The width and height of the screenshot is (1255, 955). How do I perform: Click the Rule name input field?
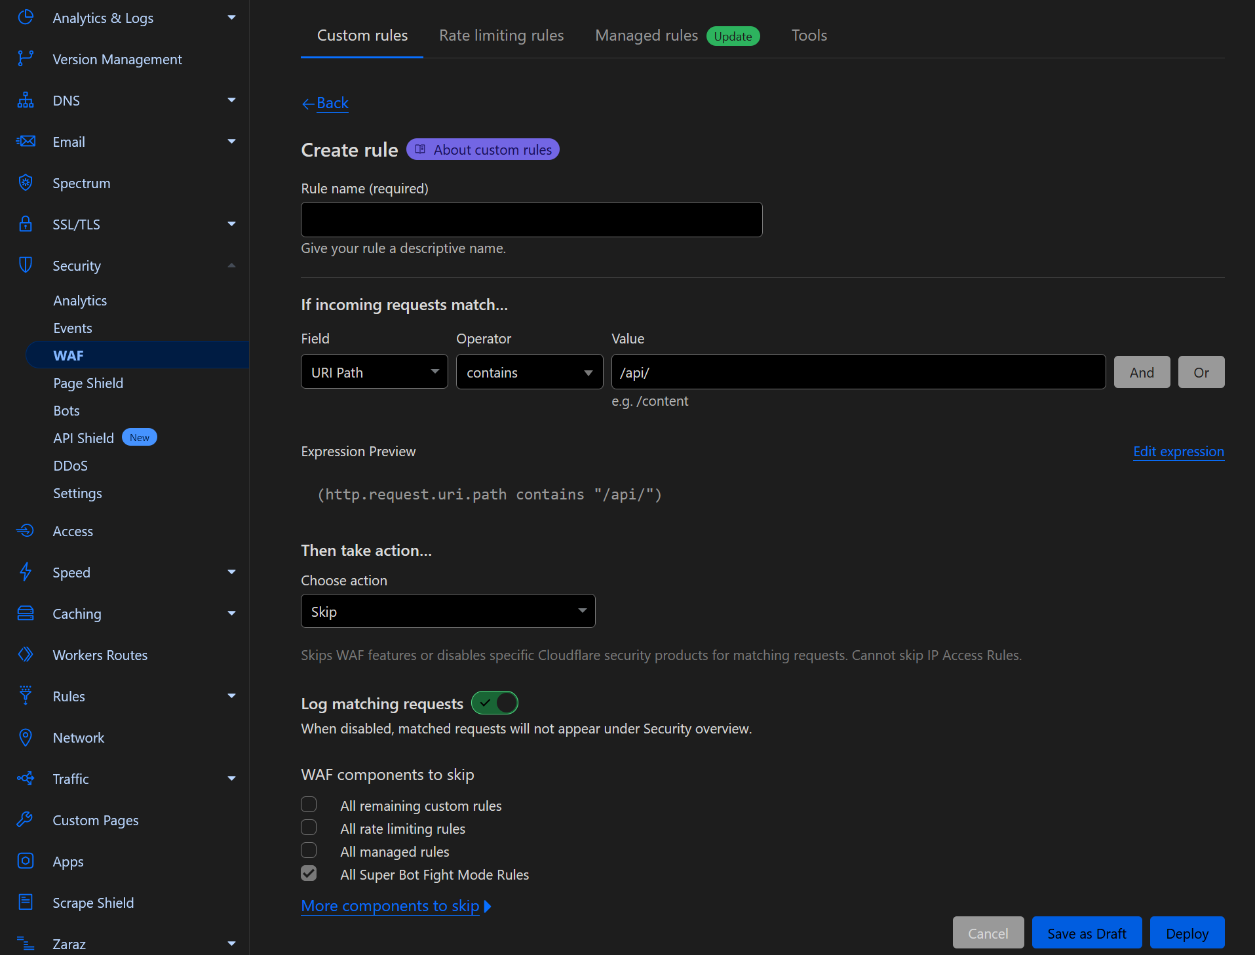click(x=531, y=220)
